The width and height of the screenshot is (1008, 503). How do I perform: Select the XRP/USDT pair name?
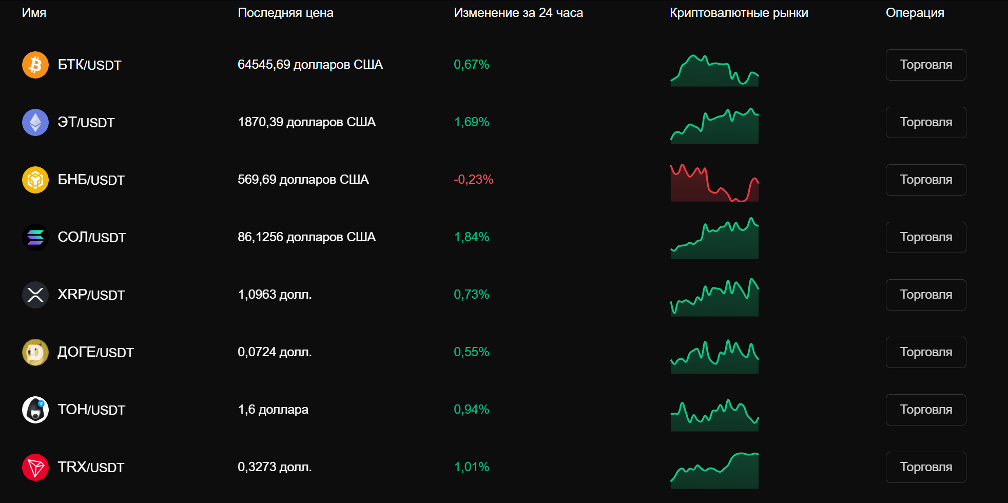(x=91, y=295)
